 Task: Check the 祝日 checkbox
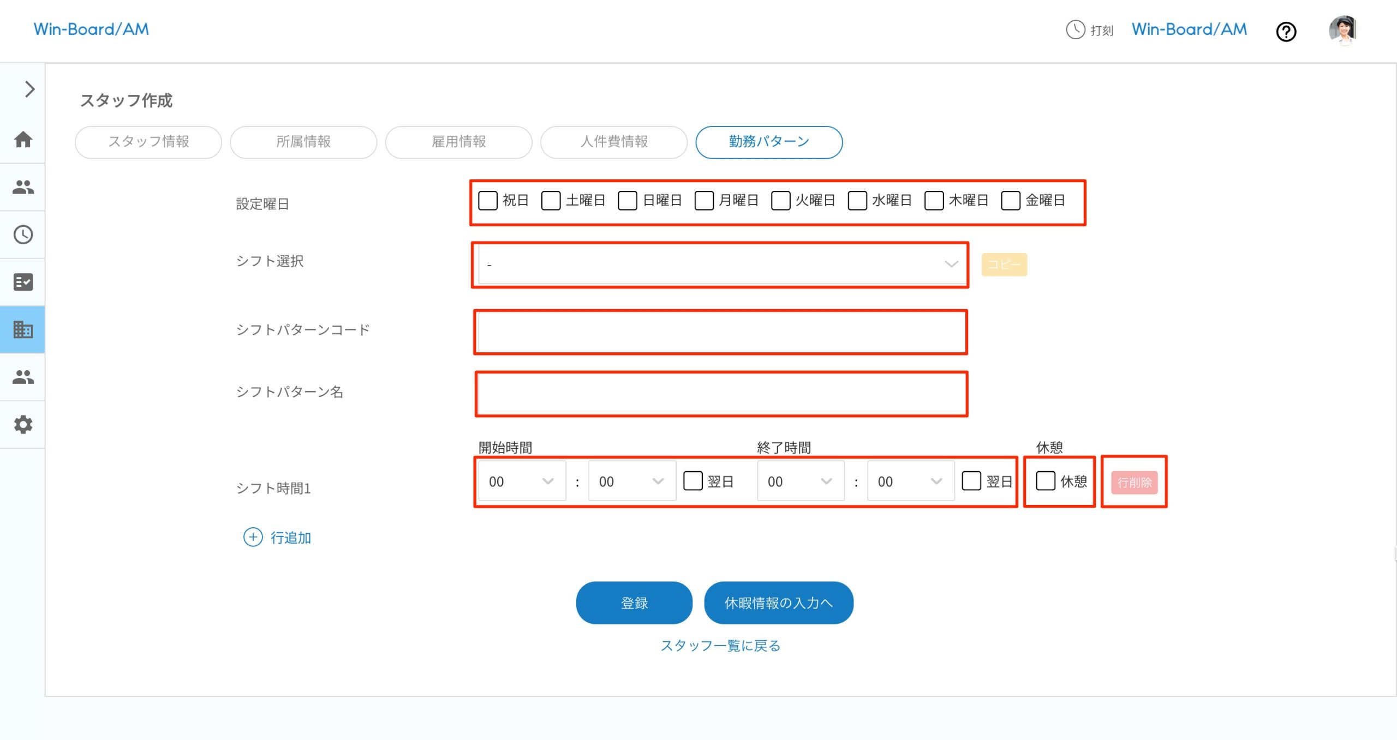tap(487, 200)
